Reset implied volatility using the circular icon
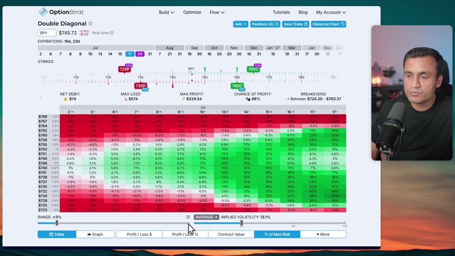This screenshot has height=256, width=455. pos(188,217)
